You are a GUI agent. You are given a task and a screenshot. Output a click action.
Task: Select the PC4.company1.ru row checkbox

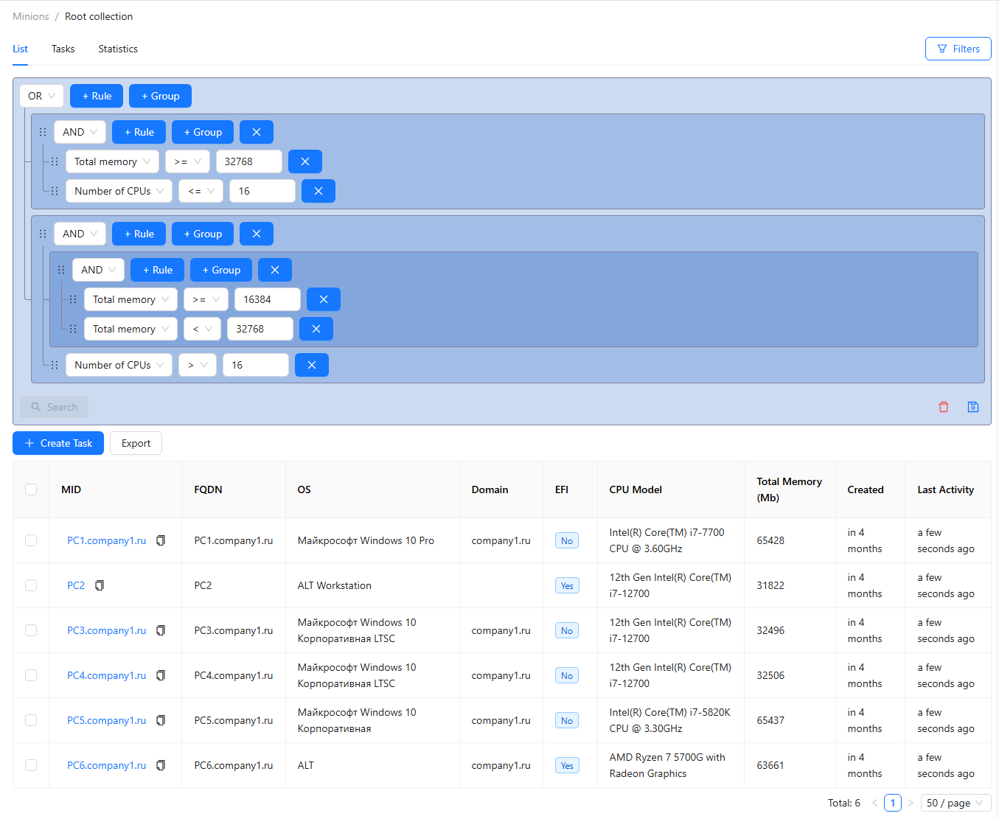[31, 675]
